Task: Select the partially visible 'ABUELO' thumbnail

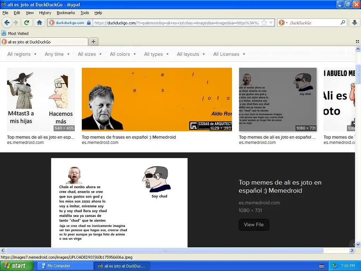Action: pyautogui.click(x=339, y=99)
